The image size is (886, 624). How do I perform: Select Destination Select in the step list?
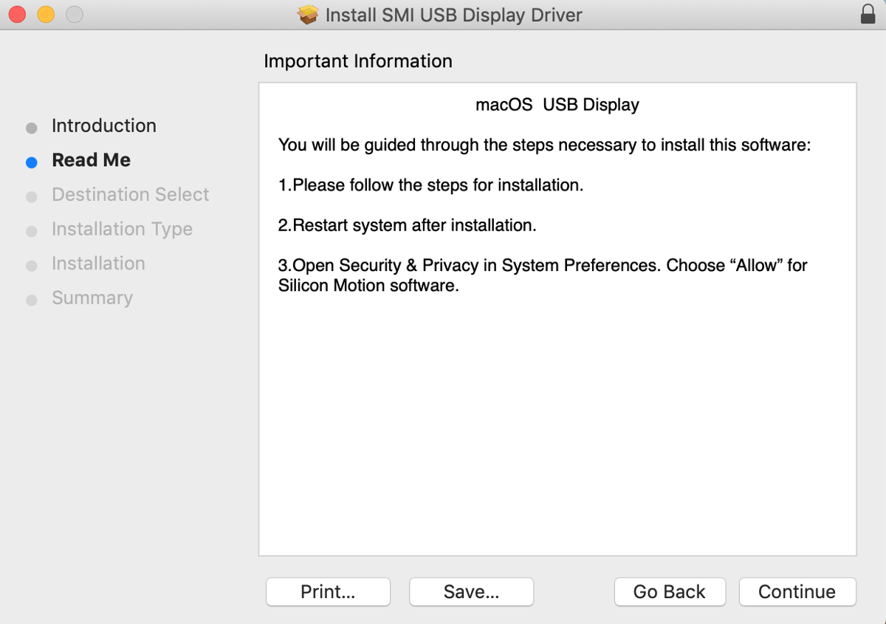pos(130,194)
